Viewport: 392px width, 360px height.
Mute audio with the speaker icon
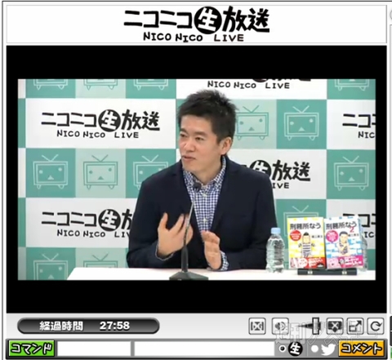click(280, 326)
